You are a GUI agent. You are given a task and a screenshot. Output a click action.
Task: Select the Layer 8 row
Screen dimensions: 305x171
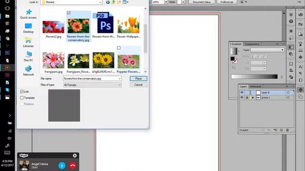(x=266, y=93)
